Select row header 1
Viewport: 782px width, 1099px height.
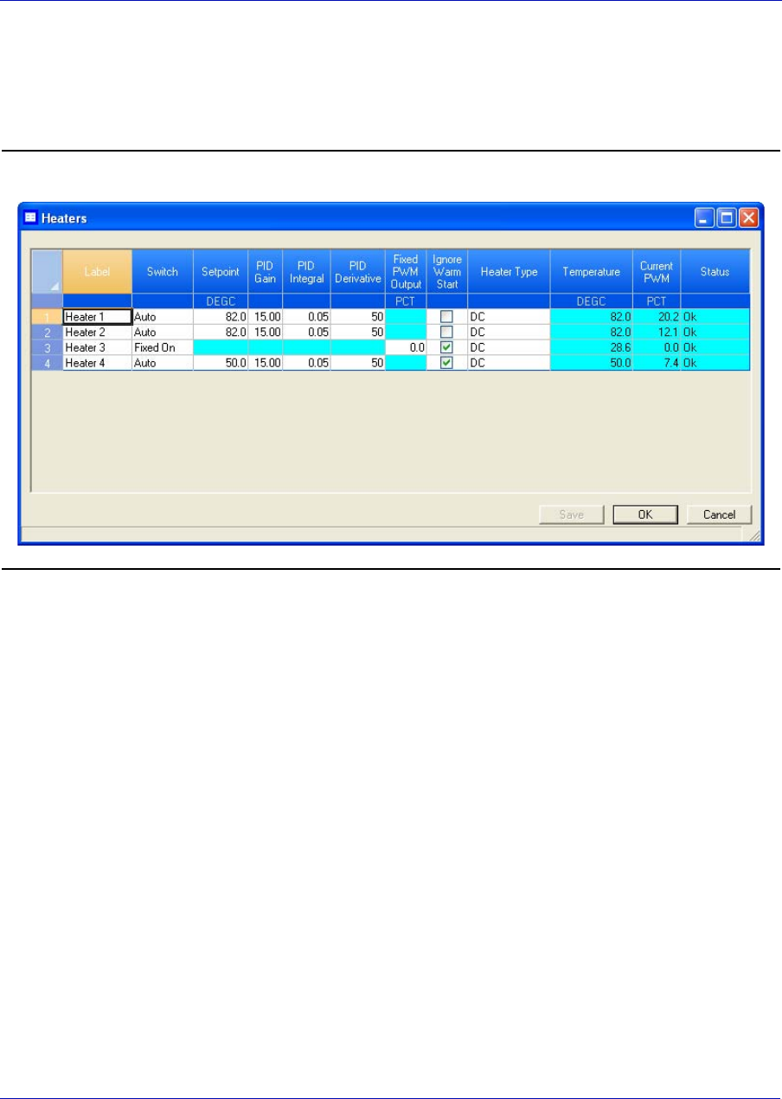[x=47, y=317]
